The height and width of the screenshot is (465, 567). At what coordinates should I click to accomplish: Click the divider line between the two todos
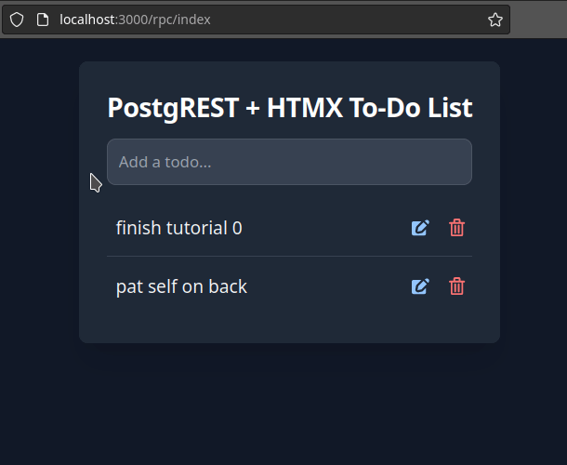point(289,256)
